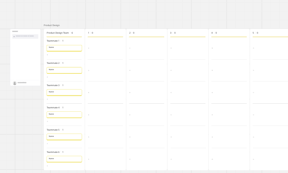Add card in column 1, Teammate 2 row
Screen dimensions: 288x173
pyautogui.click(x=88, y=71)
